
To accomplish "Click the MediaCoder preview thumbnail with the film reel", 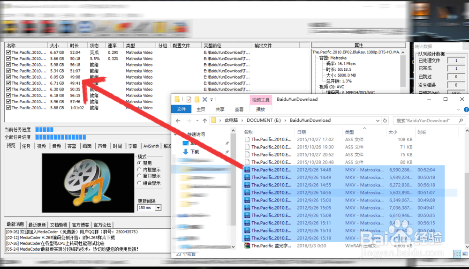I will point(88,183).
